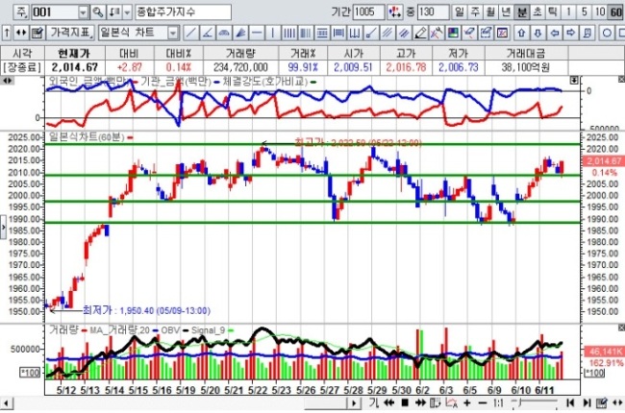Viewport: 625px width, 413px height.
Task: Select the vertical line drawing tool
Action: [273, 33]
